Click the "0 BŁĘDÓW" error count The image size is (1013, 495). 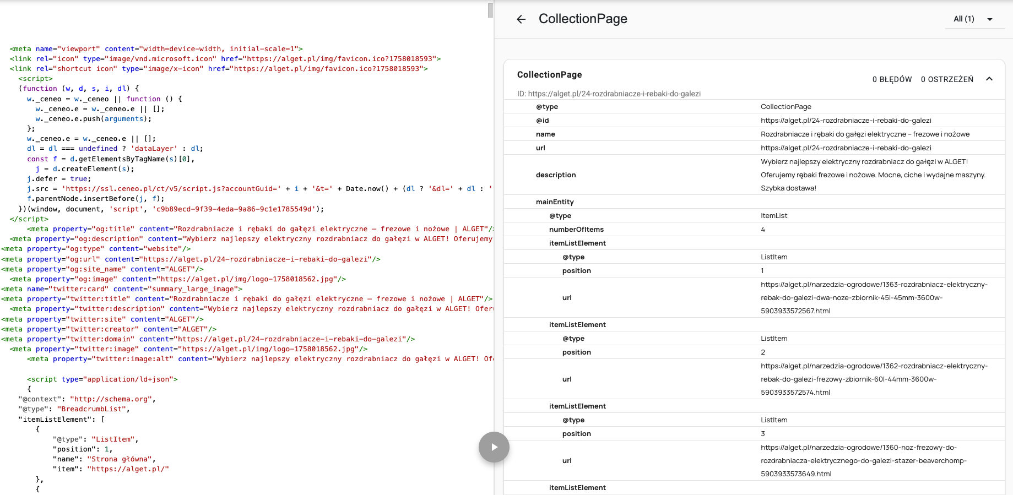pyautogui.click(x=892, y=79)
